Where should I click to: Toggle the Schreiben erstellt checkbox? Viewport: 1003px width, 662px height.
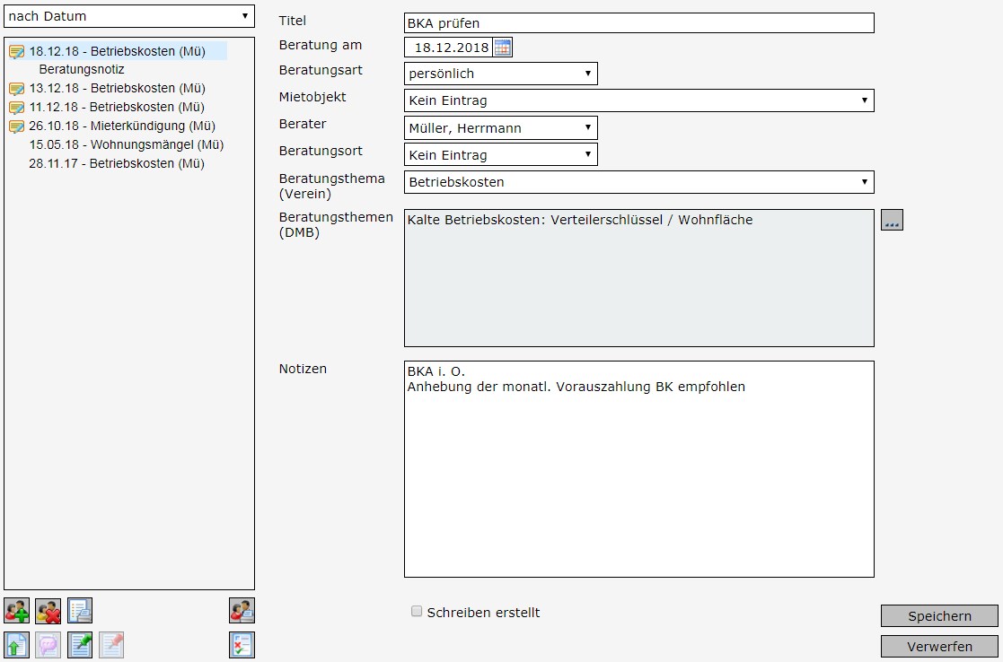point(417,612)
